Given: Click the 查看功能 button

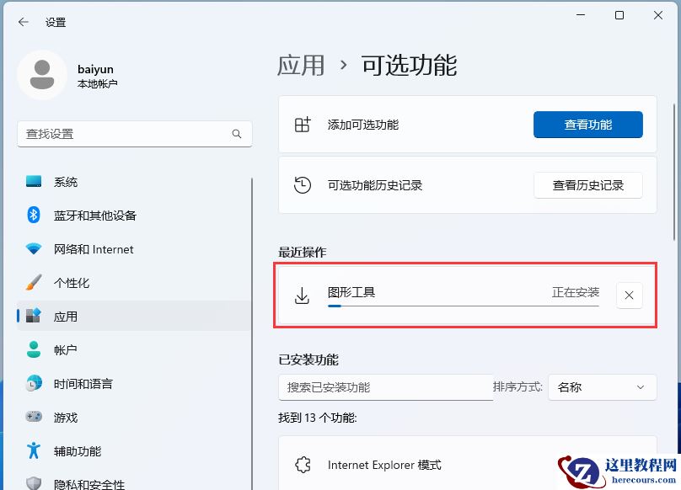Looking at the screenshot, I should [587, 124].
